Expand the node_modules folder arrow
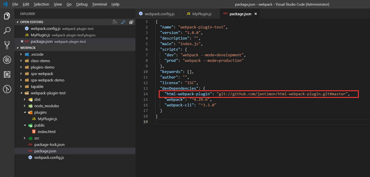Image resolution: width=370 pixels, height=177 pixels. click(25, 106)
